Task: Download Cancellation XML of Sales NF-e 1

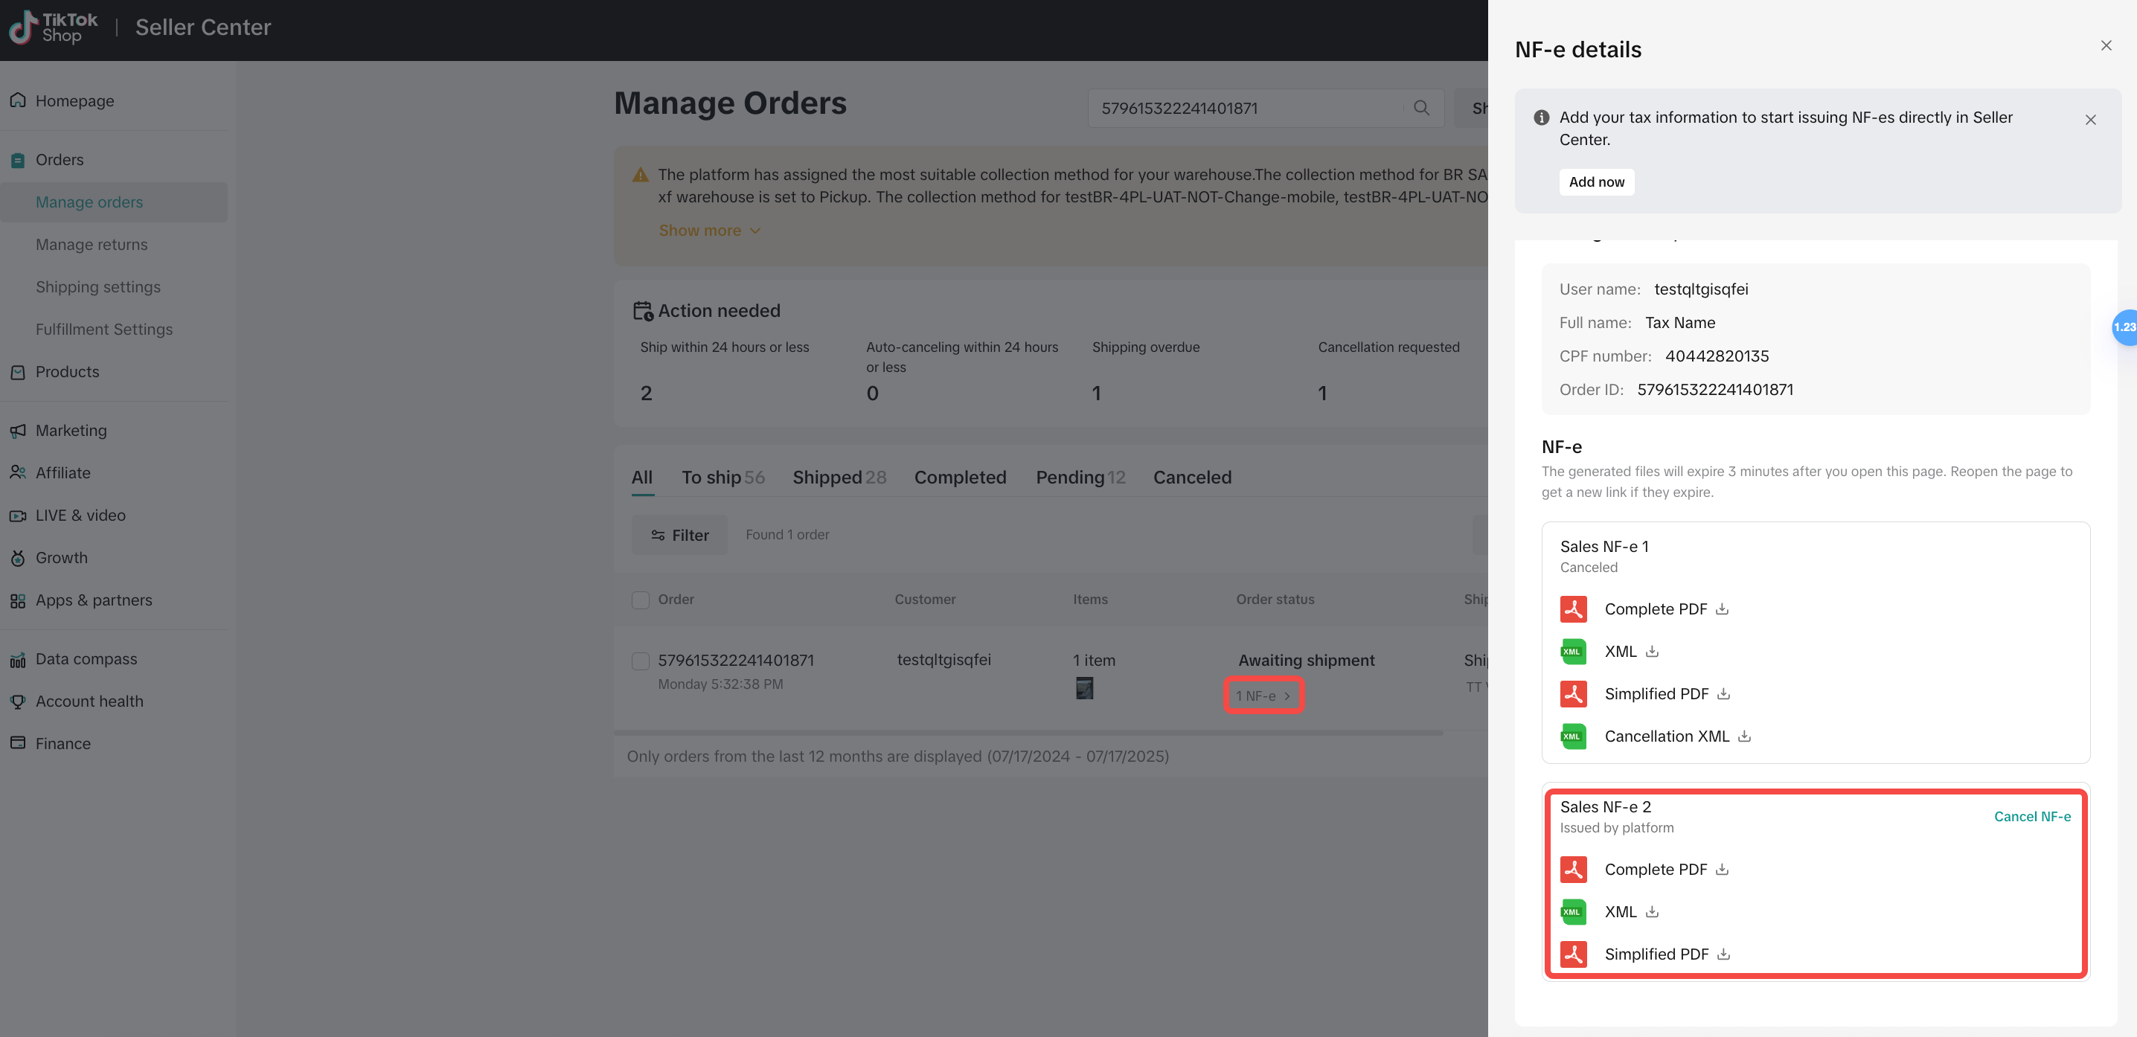Action: click(x=1745, y=736)
